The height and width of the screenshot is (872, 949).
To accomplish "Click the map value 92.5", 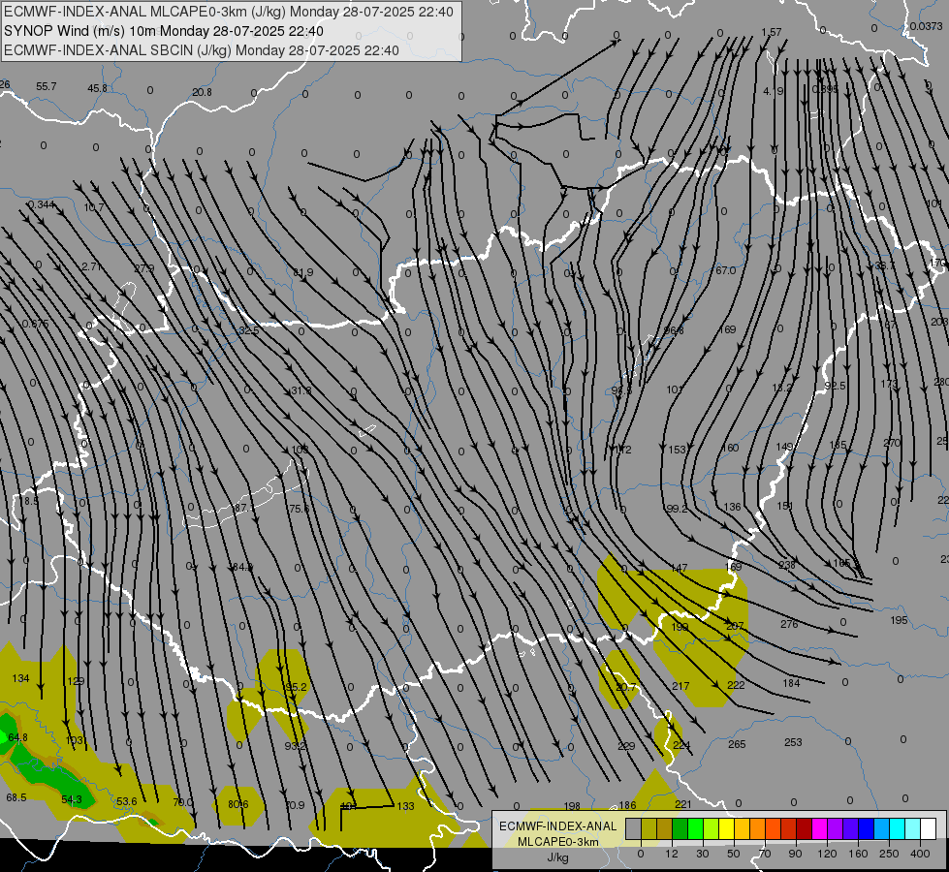I will (x=836, y=386).
